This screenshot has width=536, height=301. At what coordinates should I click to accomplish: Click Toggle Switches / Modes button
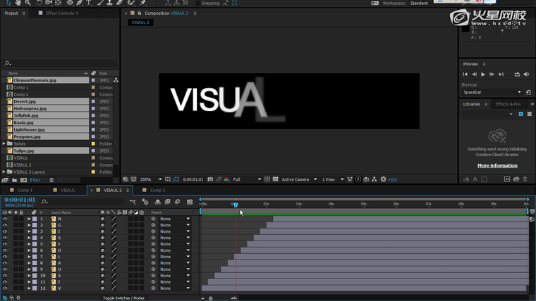coord(124,298)
